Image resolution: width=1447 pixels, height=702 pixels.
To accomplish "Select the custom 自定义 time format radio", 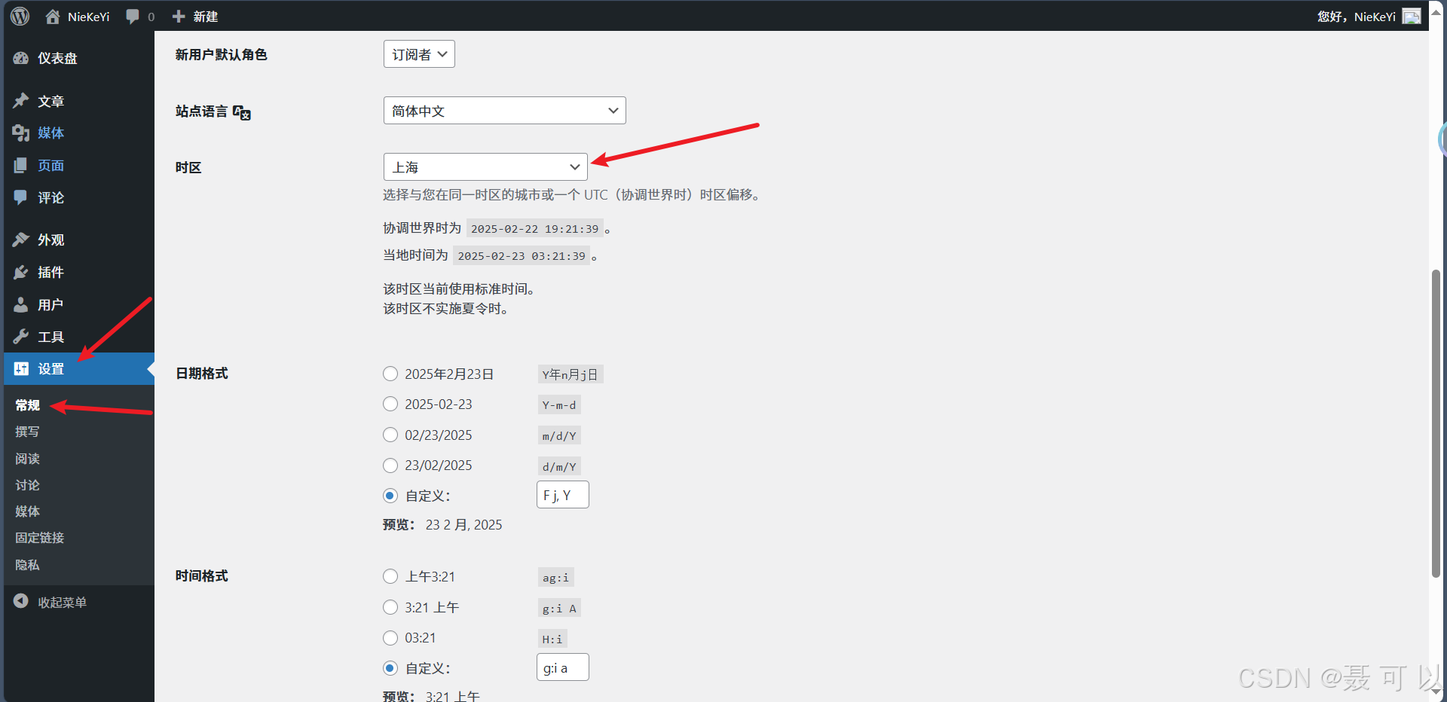I will tap(390, 668).
